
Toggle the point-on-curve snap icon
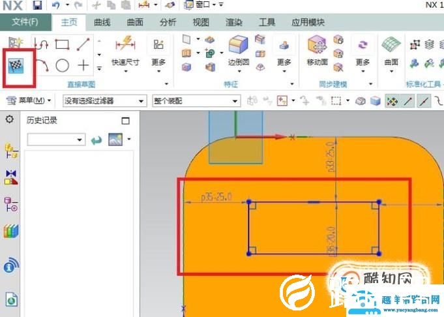tap(439, 101)
